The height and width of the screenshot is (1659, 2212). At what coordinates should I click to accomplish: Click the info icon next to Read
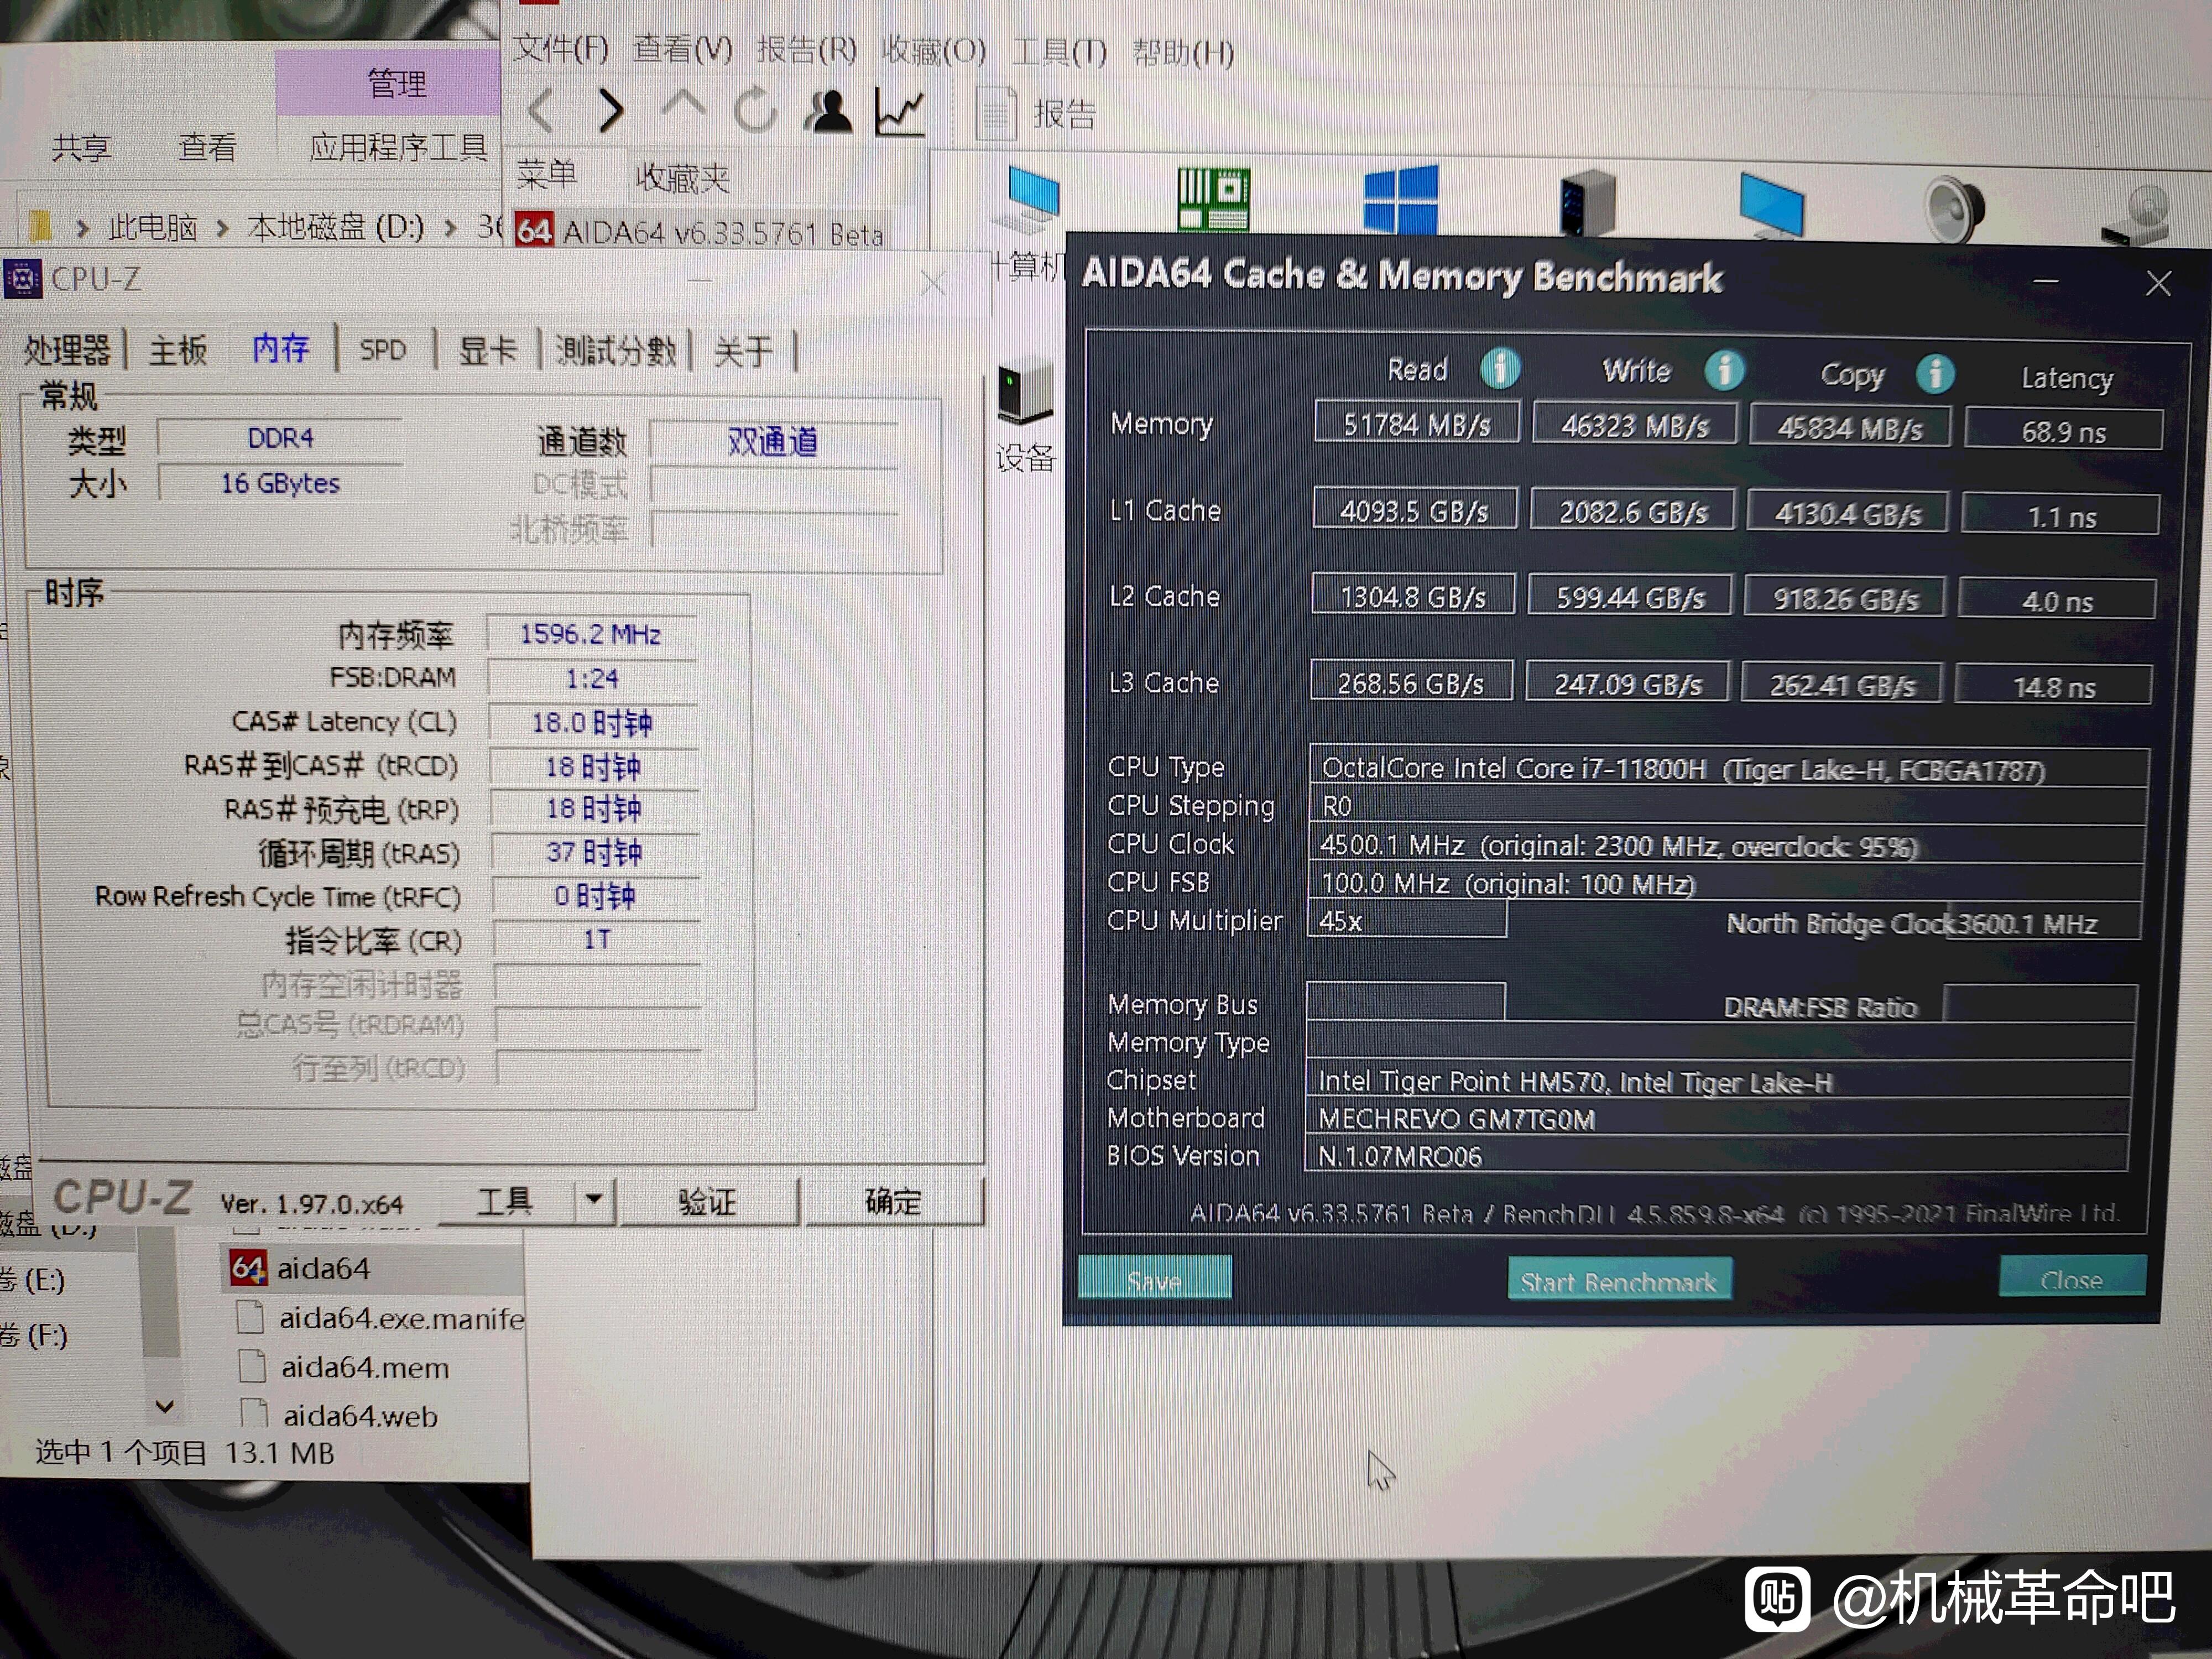[x=1500, y=368]
